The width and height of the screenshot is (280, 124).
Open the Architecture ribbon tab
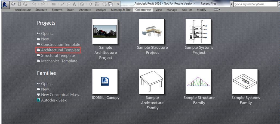[x=23, y=10]
